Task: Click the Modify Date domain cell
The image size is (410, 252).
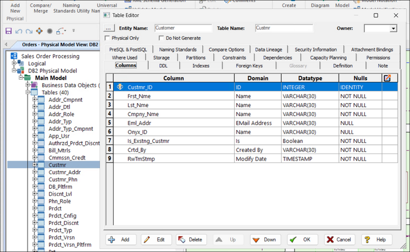Action: coord(258,159)
